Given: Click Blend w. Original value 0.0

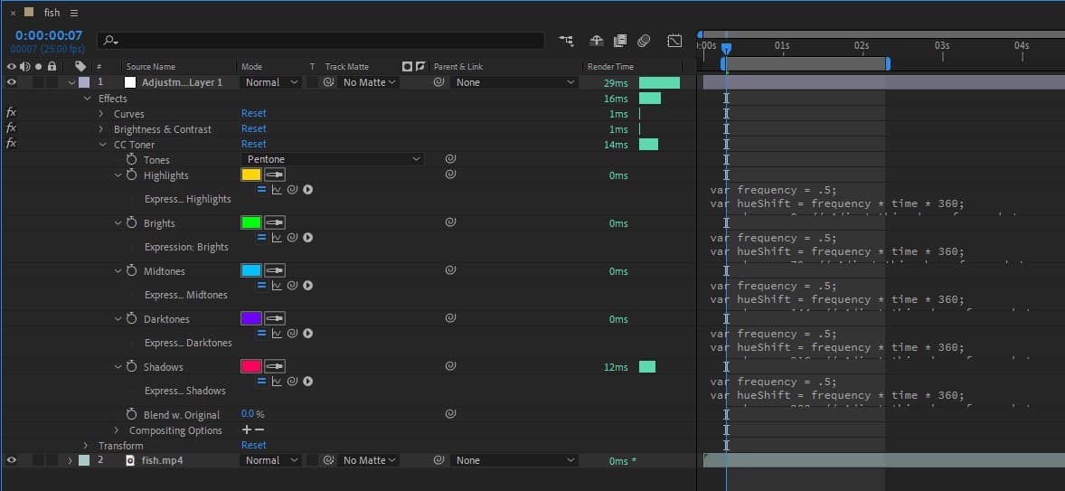Looking at the screenshot, I should tap(248, 413).
